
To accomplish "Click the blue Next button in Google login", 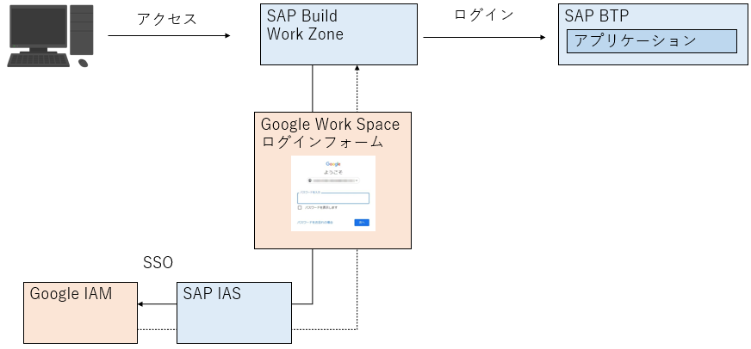I will pos(362,223).
